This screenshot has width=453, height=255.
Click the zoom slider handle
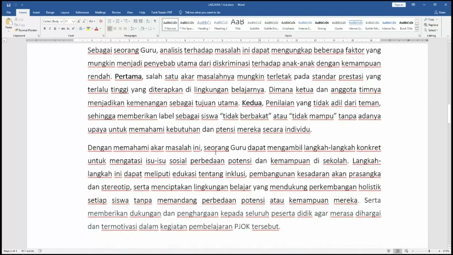(429, 251)
